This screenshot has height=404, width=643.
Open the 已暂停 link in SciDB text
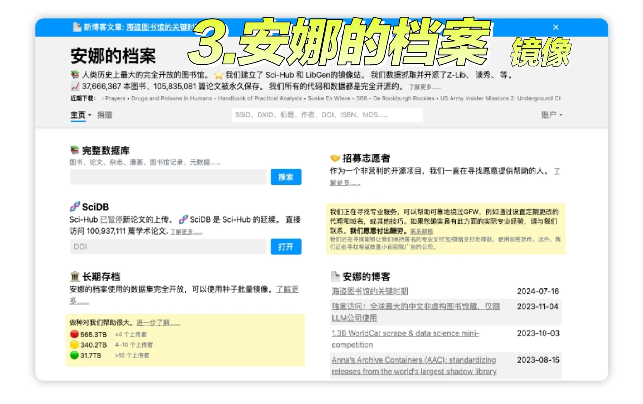click(x=111, y=220)
